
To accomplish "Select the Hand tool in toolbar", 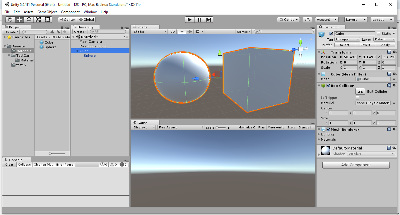I will pos(10,20).
